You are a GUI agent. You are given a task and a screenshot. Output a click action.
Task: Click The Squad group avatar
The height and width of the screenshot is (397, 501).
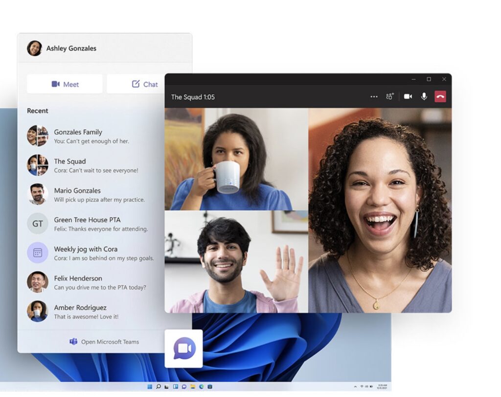[x=37, y=165]
